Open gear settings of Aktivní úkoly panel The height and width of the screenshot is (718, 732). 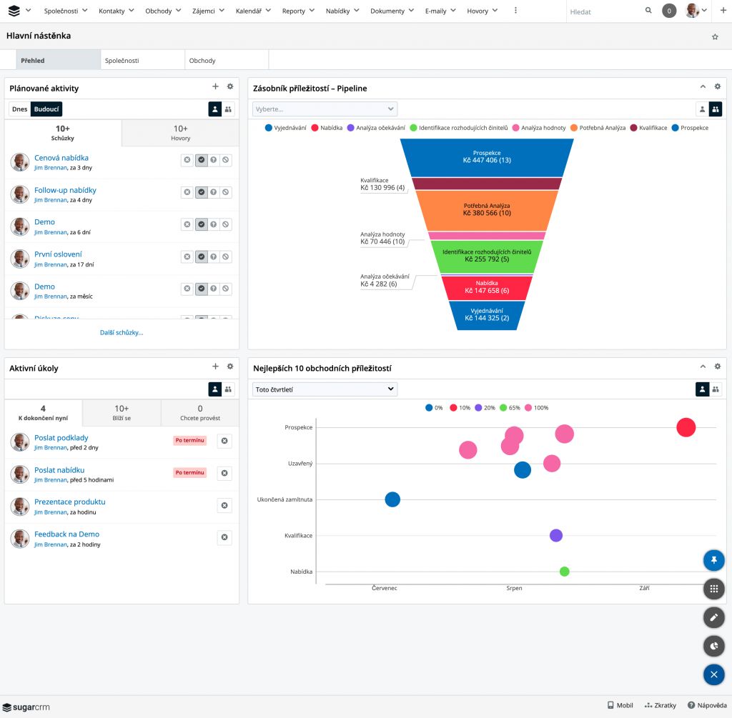229,367
